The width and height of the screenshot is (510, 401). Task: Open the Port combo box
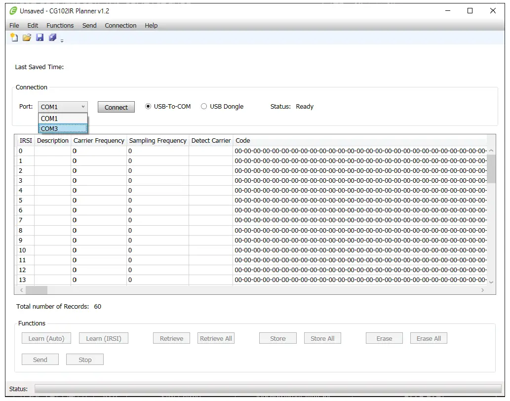pos(63,107)
